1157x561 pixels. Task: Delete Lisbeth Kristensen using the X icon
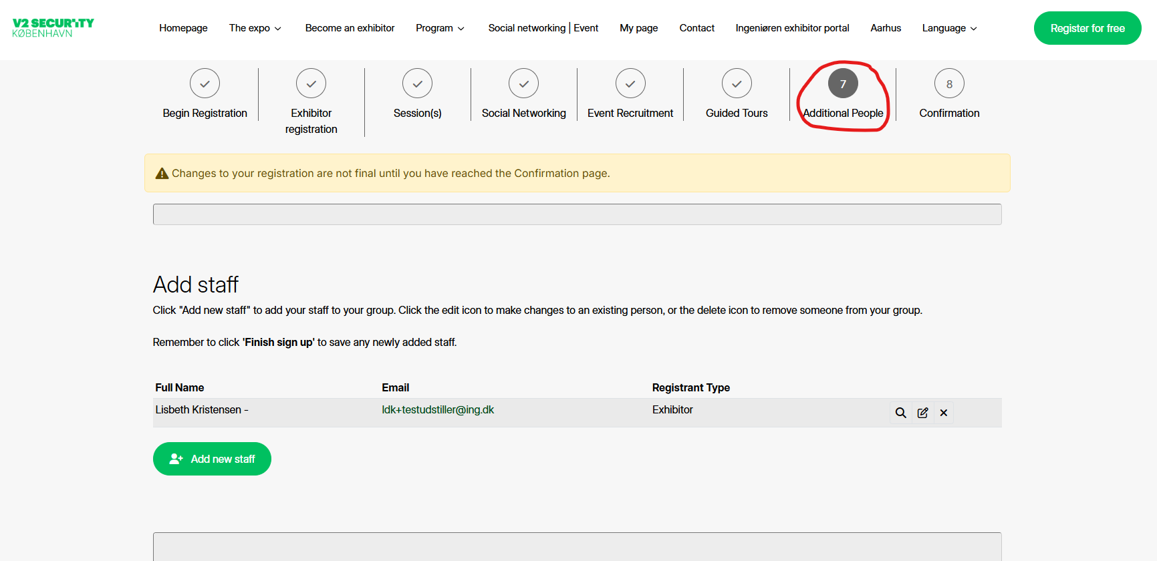943,413
